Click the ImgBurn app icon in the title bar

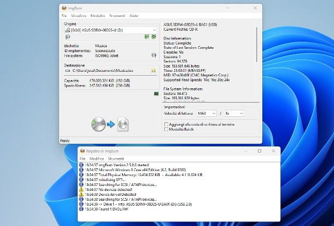[64, 8]
